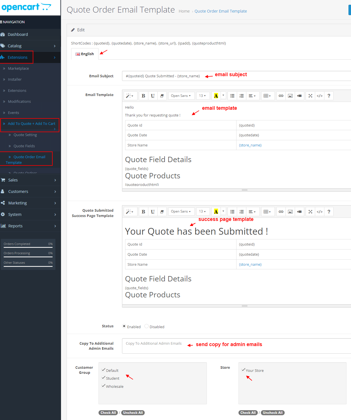Toggle fullscreen mode for the email template editor
Screen dimensions: 351x420
(x=310, y=95)
